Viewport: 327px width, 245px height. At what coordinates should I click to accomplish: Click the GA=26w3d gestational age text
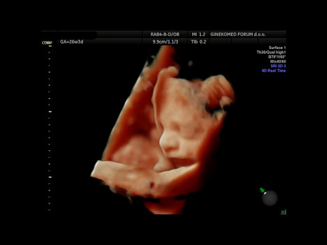[72, 42]
